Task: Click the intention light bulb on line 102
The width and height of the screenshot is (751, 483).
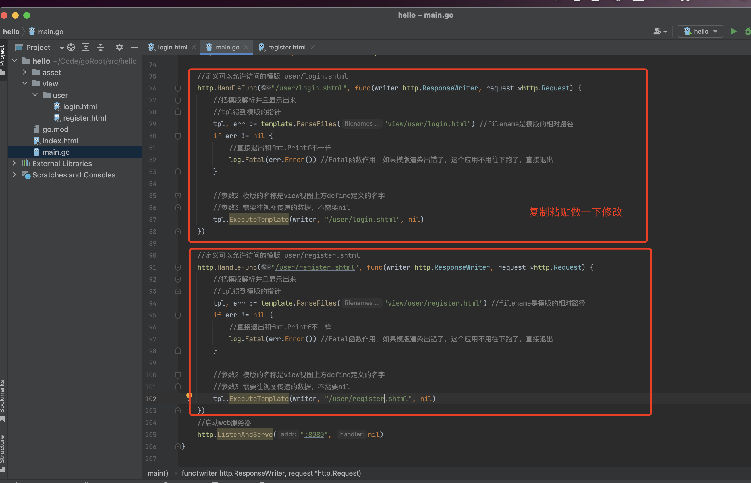Action: pos(189,396)
